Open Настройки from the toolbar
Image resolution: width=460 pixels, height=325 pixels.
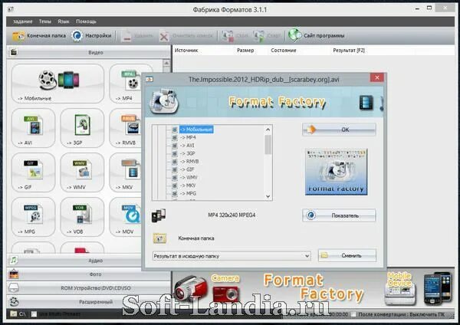click(92, 36)
